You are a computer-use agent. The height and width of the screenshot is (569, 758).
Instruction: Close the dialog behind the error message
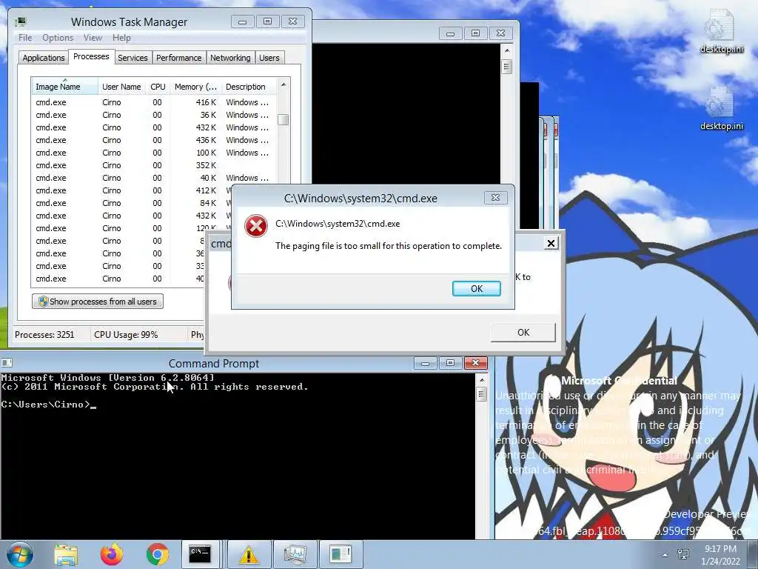click(551, 243)
